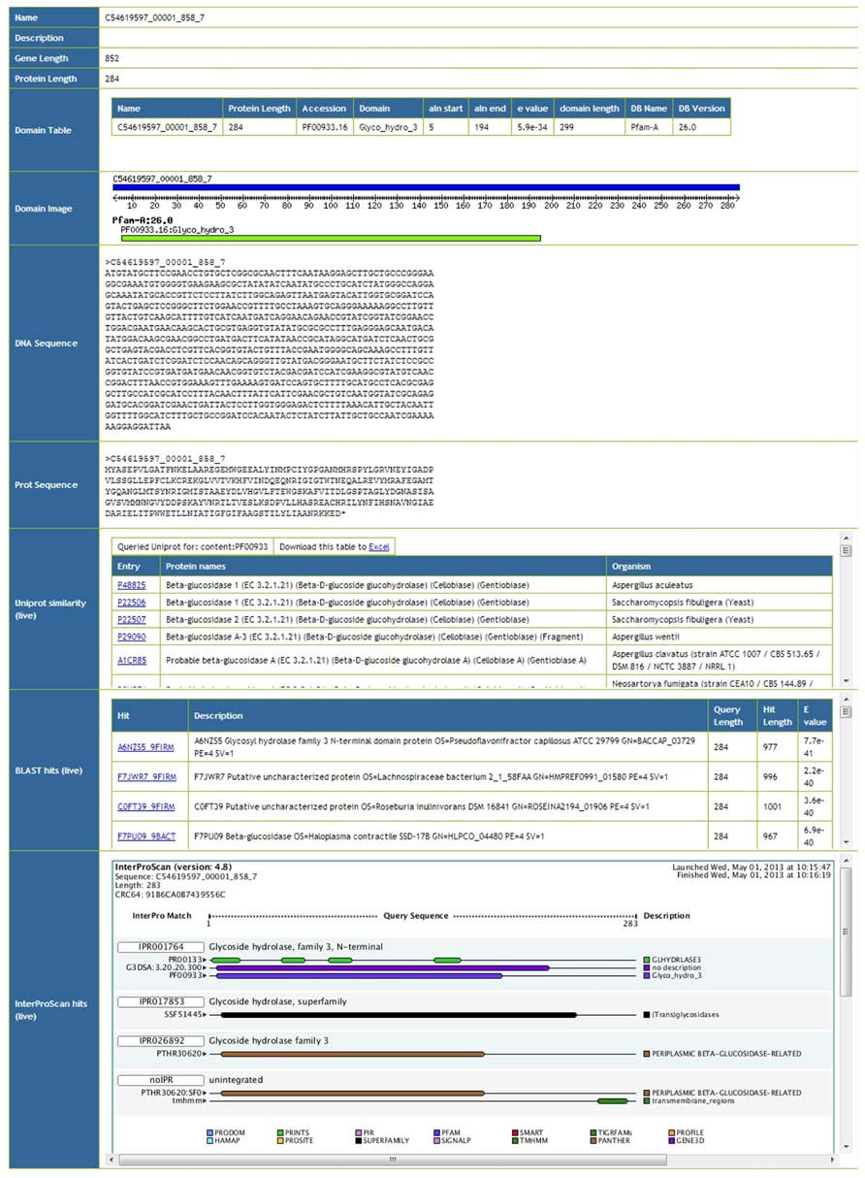The height and width of the screenshot is (1178, 865).
Task: Open the IPR001764 InterPro entry box
Action: [x=160, y=946]
